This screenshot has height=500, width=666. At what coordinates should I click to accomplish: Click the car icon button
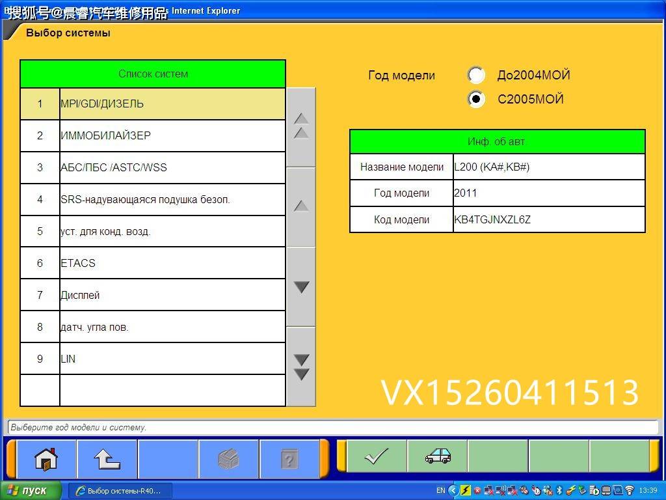pyautogui.click(x=438, y=456)
